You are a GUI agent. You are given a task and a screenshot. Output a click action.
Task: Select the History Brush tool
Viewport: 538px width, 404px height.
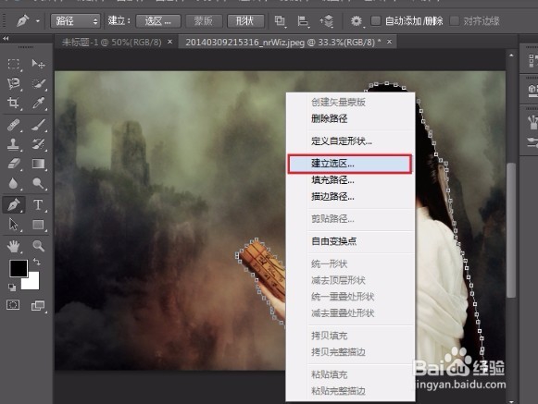(38, 144)
